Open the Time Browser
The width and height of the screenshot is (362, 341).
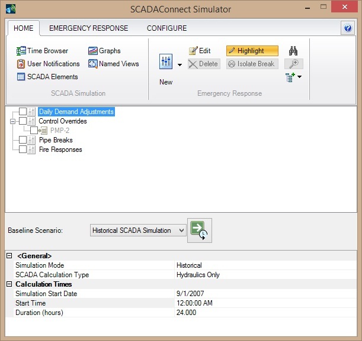42,51
